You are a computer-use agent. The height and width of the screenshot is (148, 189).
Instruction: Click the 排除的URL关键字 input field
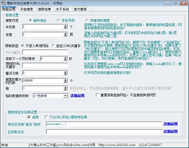[45, 65]
